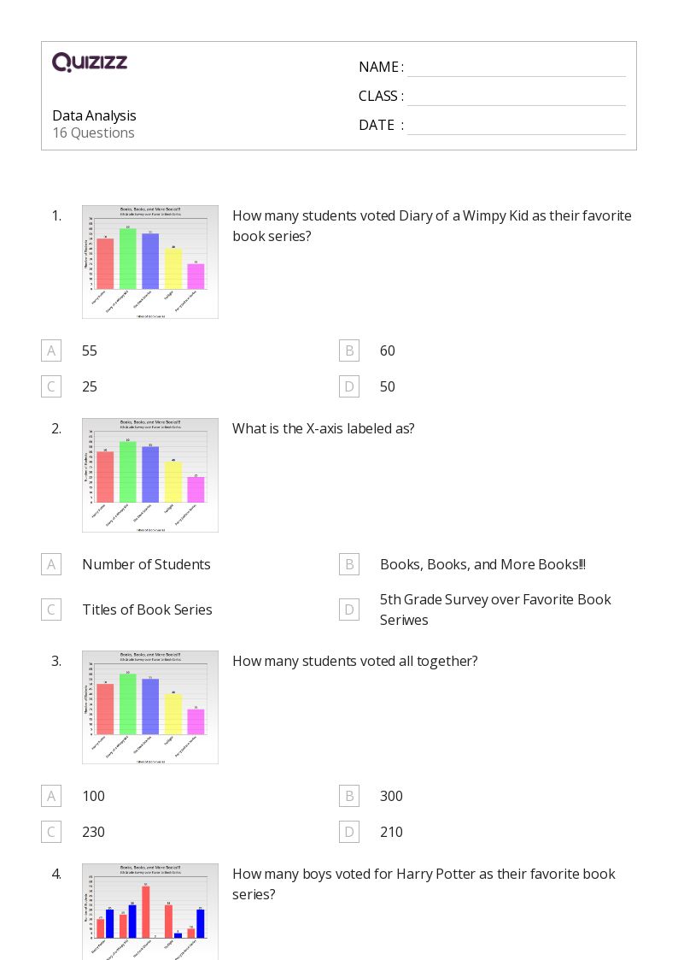Select checkbox C for answer 25
The width and height of the screenshot is (678, 960).
click(x=51, y=387)
